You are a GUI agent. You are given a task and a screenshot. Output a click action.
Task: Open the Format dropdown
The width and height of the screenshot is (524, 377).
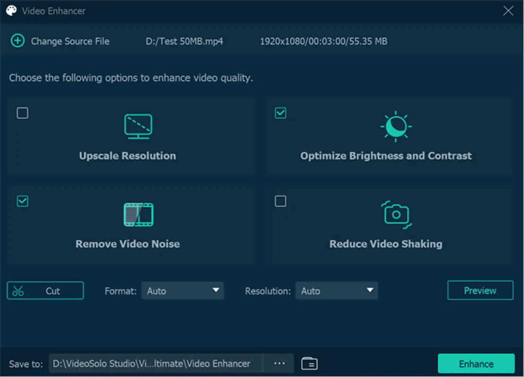[183, 291]
